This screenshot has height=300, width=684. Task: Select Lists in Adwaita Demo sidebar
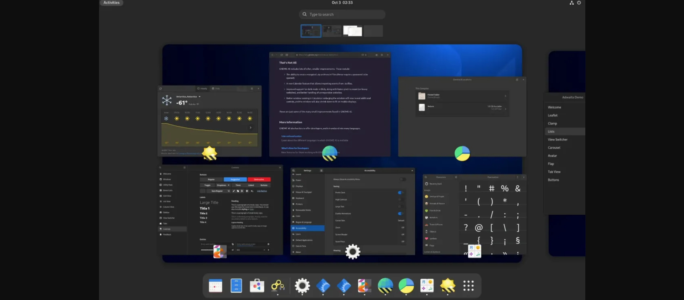point(565,132)
